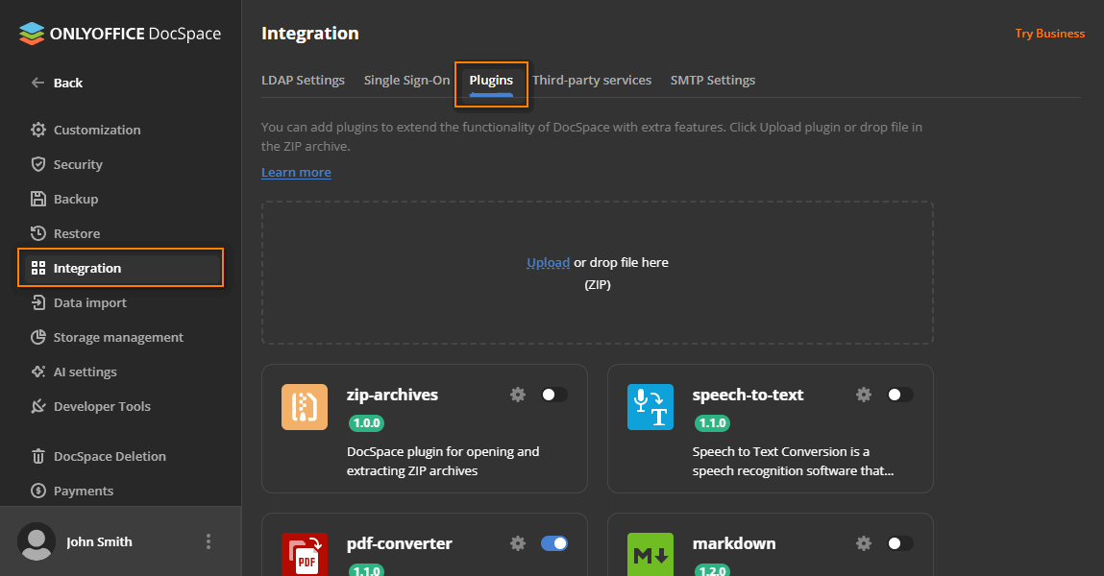This screenshot has height=576, width=1104.
Task: Disable the pdf-converter plugin
Action: pos(554,542)
